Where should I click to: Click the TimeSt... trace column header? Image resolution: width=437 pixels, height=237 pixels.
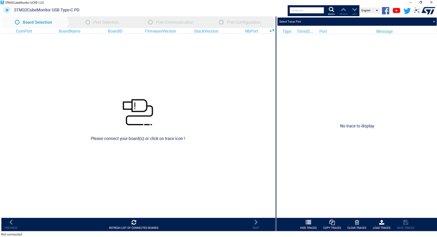pos(304,32)
